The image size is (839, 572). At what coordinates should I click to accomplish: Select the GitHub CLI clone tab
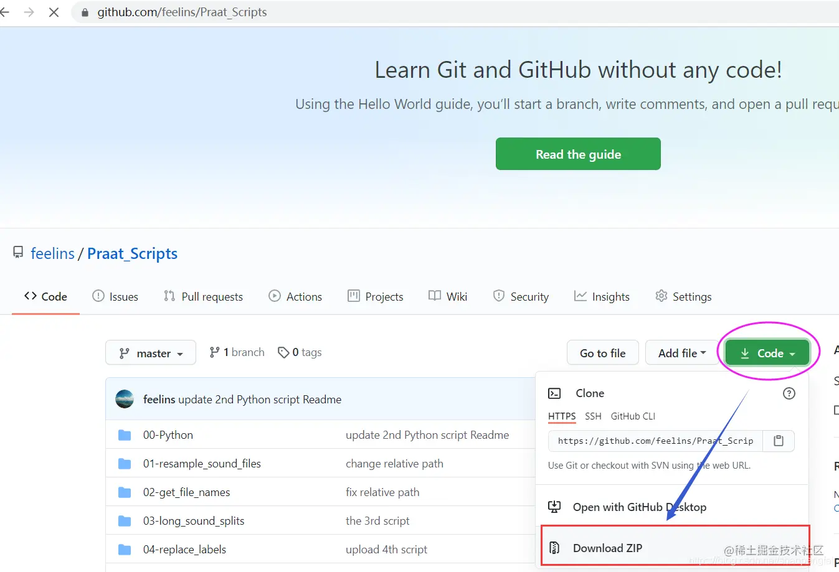tap(633, 416)
